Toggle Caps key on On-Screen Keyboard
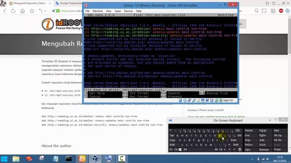This screenshot has height=163, width=291. [x=173, y=140]
